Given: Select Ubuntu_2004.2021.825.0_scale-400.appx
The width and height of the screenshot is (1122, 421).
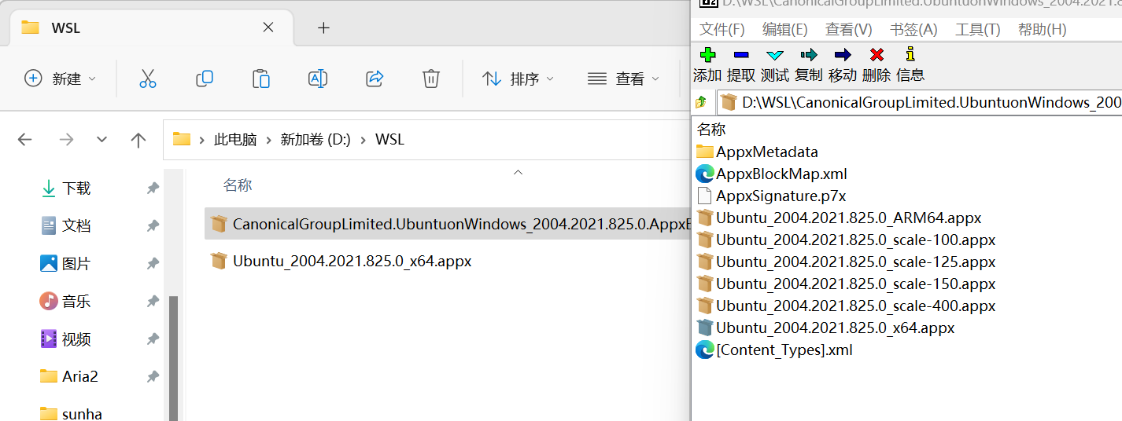Looking at the screenshot, I should (845, 306).
